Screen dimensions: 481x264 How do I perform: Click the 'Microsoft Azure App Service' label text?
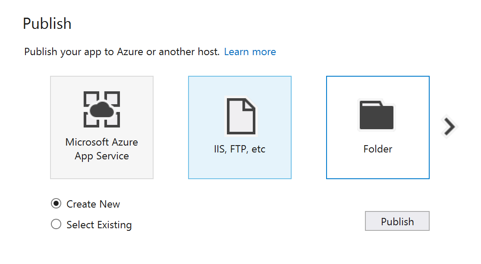click(102, 149)
